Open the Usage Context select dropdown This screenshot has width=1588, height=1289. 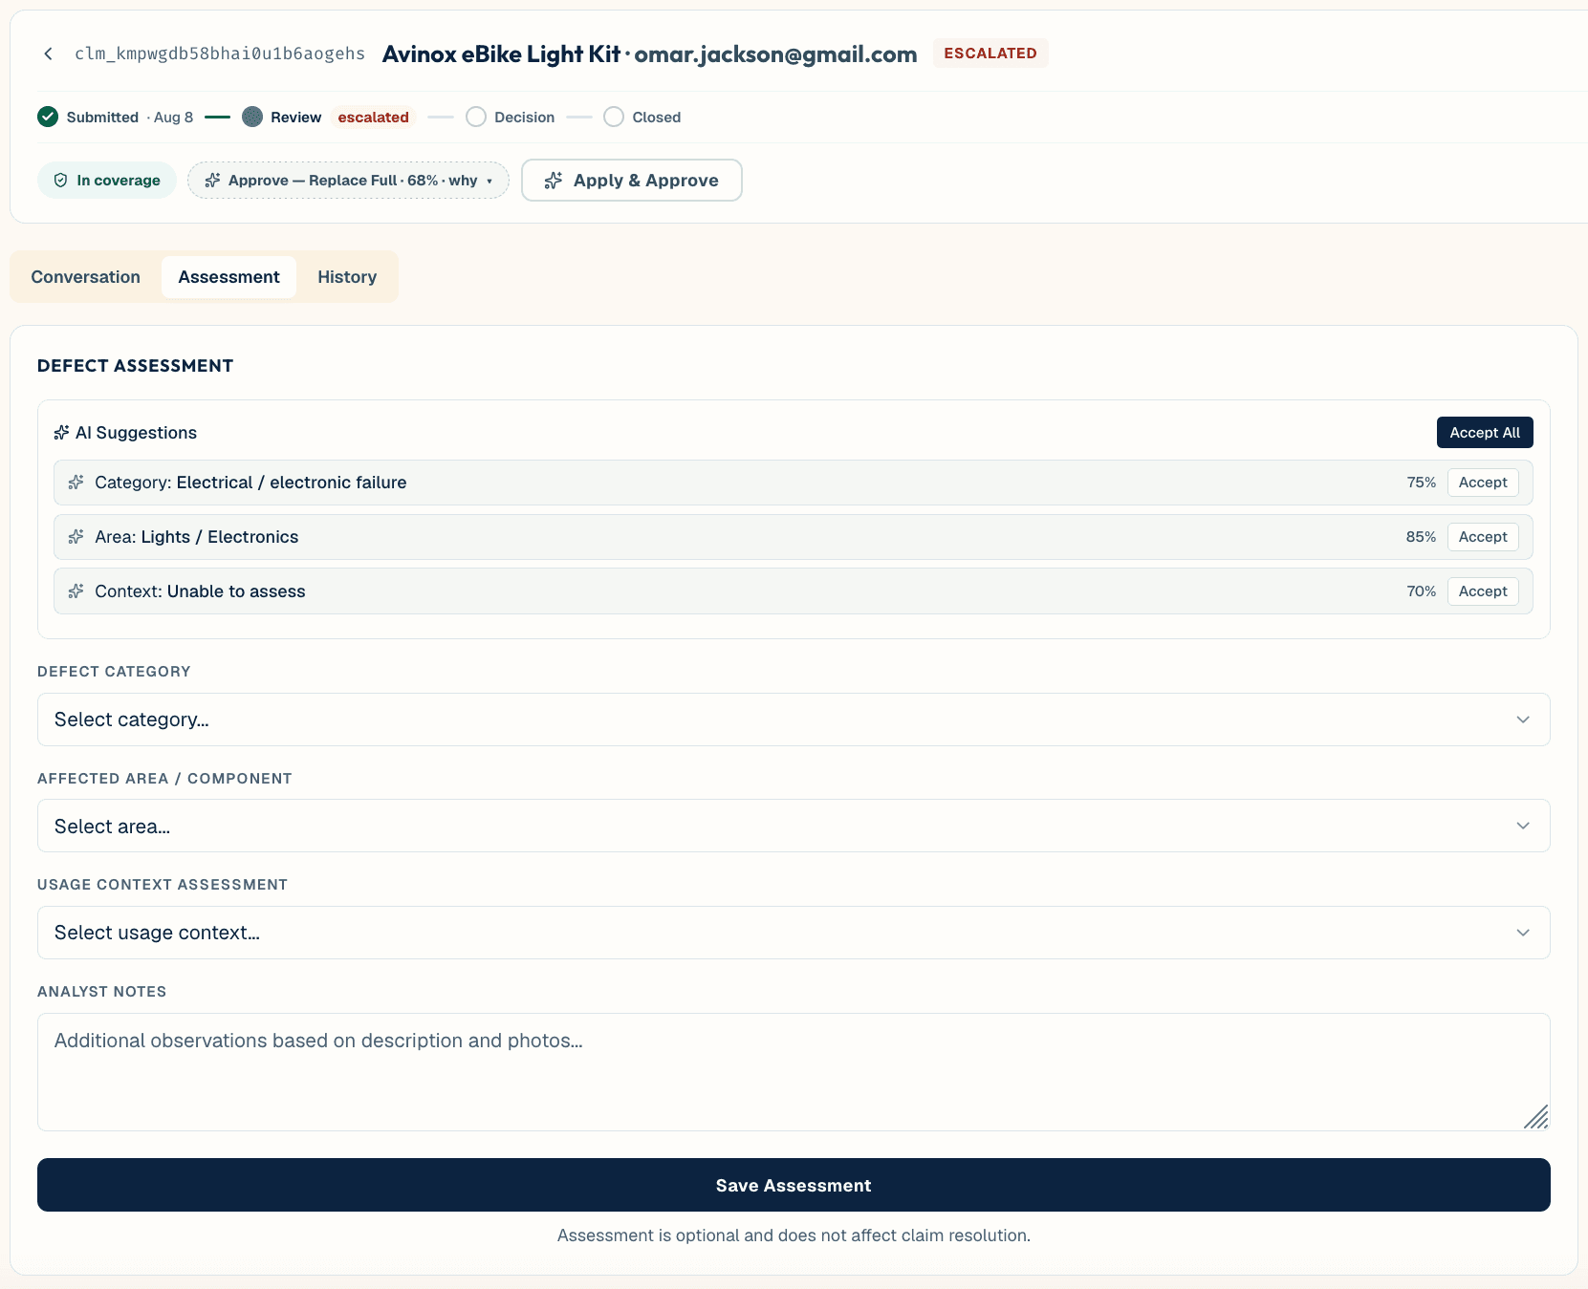(794, 933)
